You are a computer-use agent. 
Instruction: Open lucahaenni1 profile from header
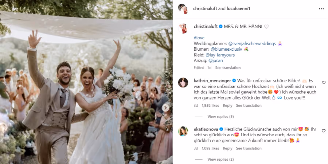point(238,9)
